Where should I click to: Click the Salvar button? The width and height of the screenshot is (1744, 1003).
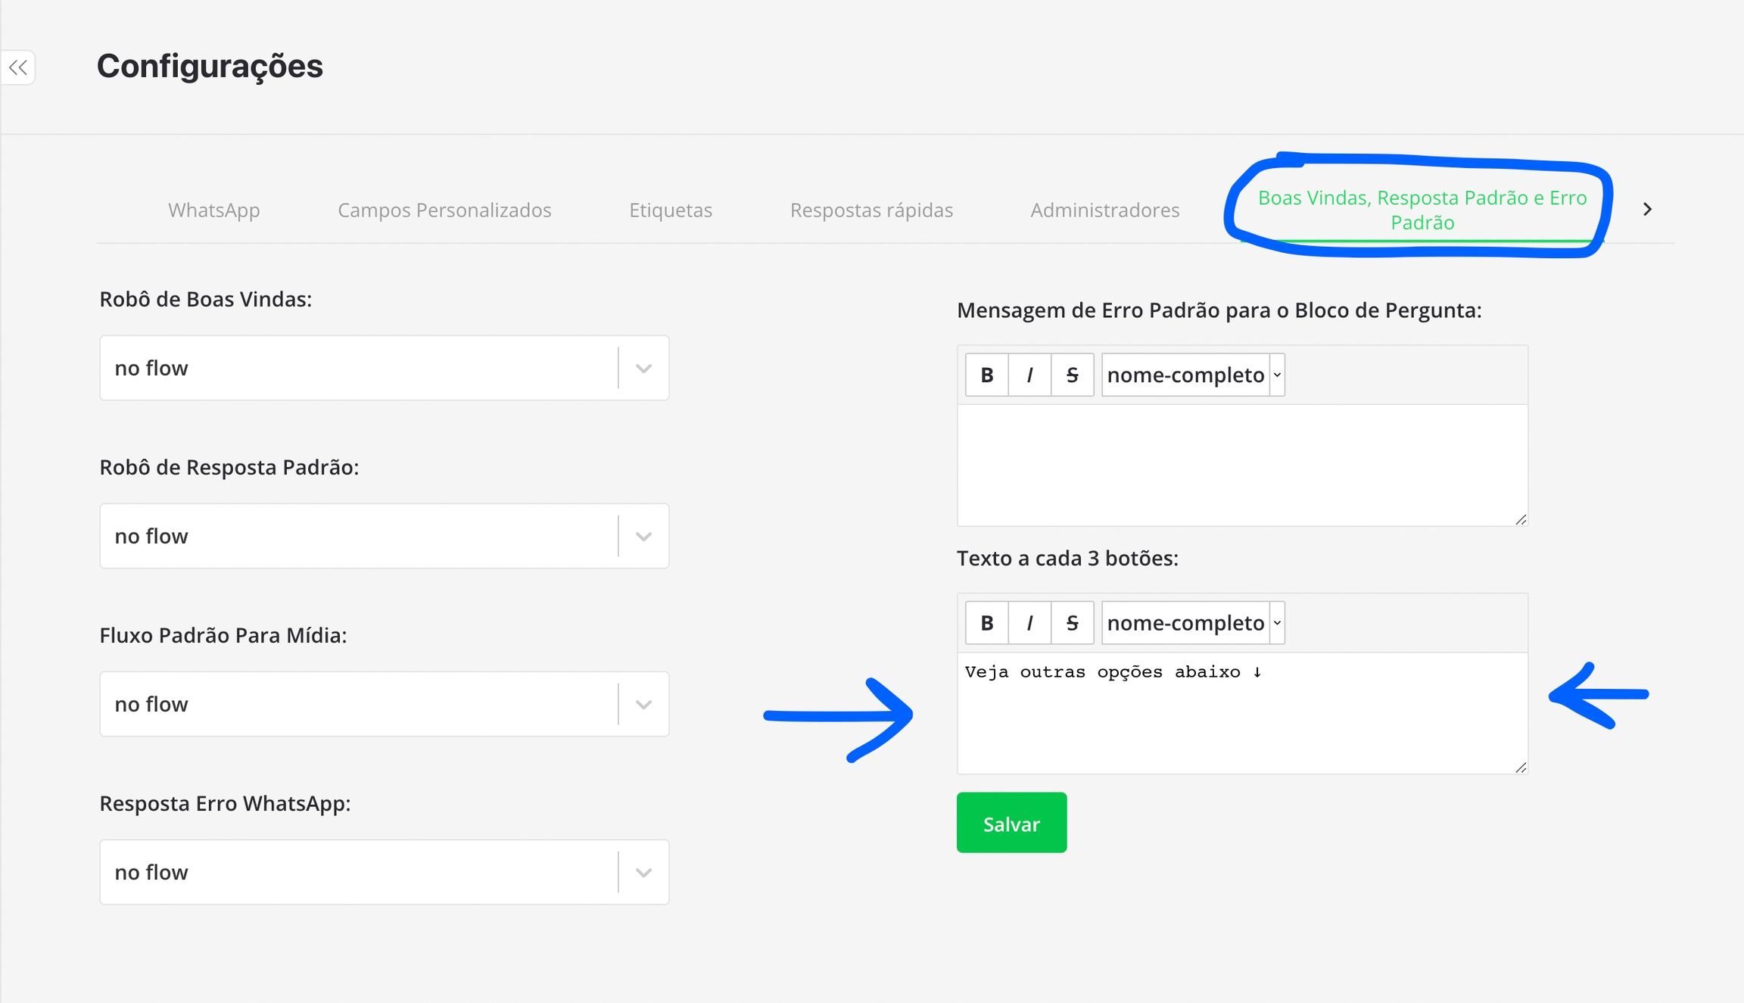click(x=1011, y=823)
